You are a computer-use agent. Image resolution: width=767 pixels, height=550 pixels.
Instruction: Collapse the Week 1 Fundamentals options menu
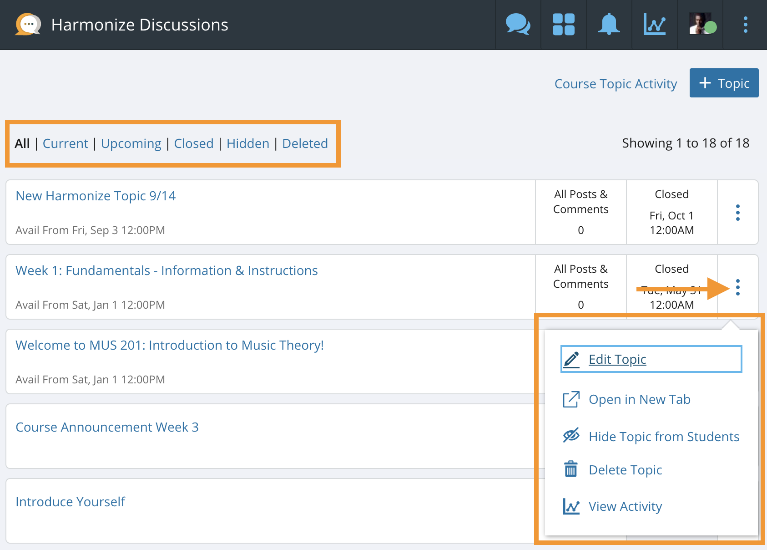737,287
